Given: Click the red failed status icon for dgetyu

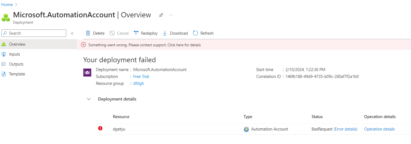Looking at the screenshot, I should click(x=100, y=128).
